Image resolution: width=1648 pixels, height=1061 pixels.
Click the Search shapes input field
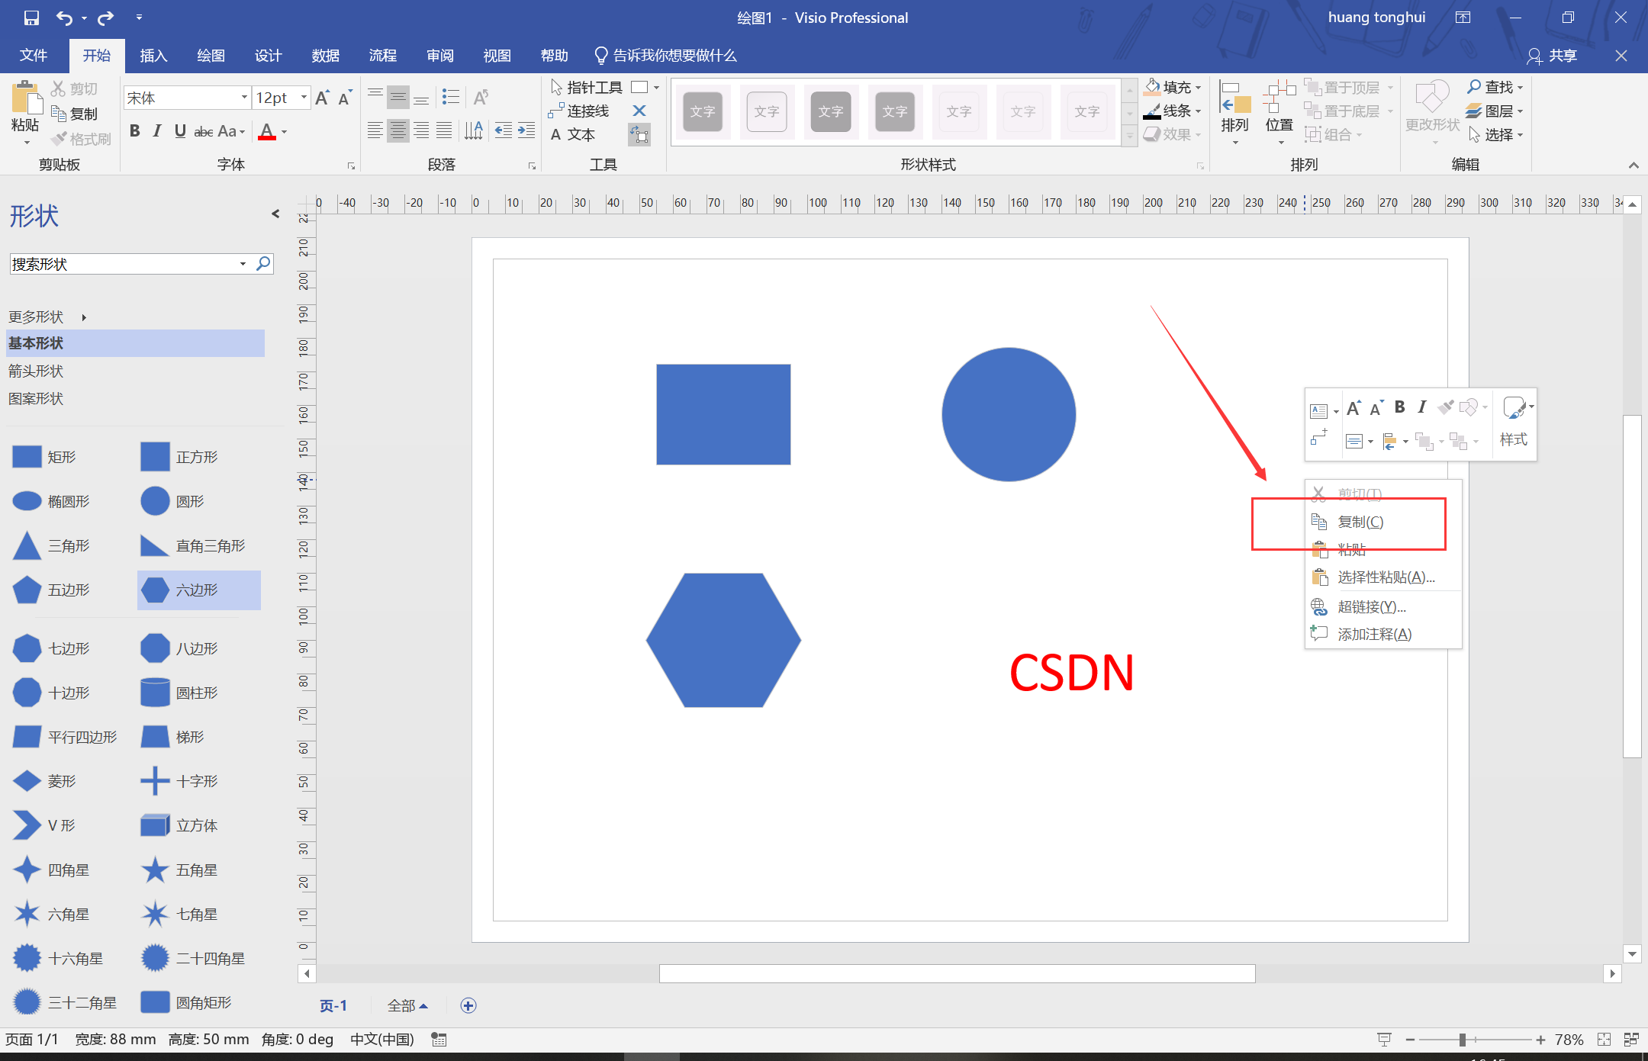point(122,264)
